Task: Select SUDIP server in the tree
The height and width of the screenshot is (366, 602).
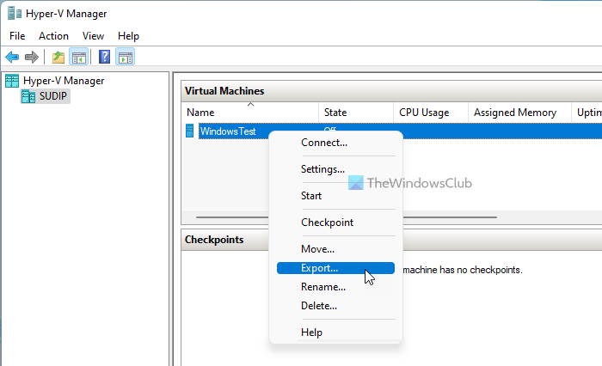Action: (53, 96)
